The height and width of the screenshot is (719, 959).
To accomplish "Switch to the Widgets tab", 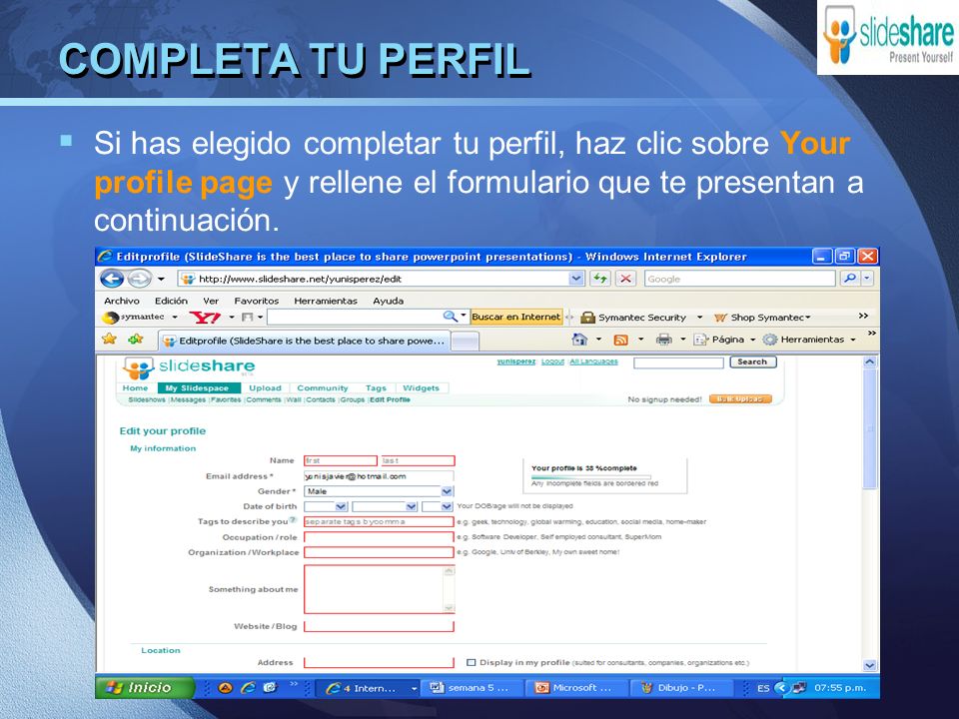I will [x=421, y=388].
